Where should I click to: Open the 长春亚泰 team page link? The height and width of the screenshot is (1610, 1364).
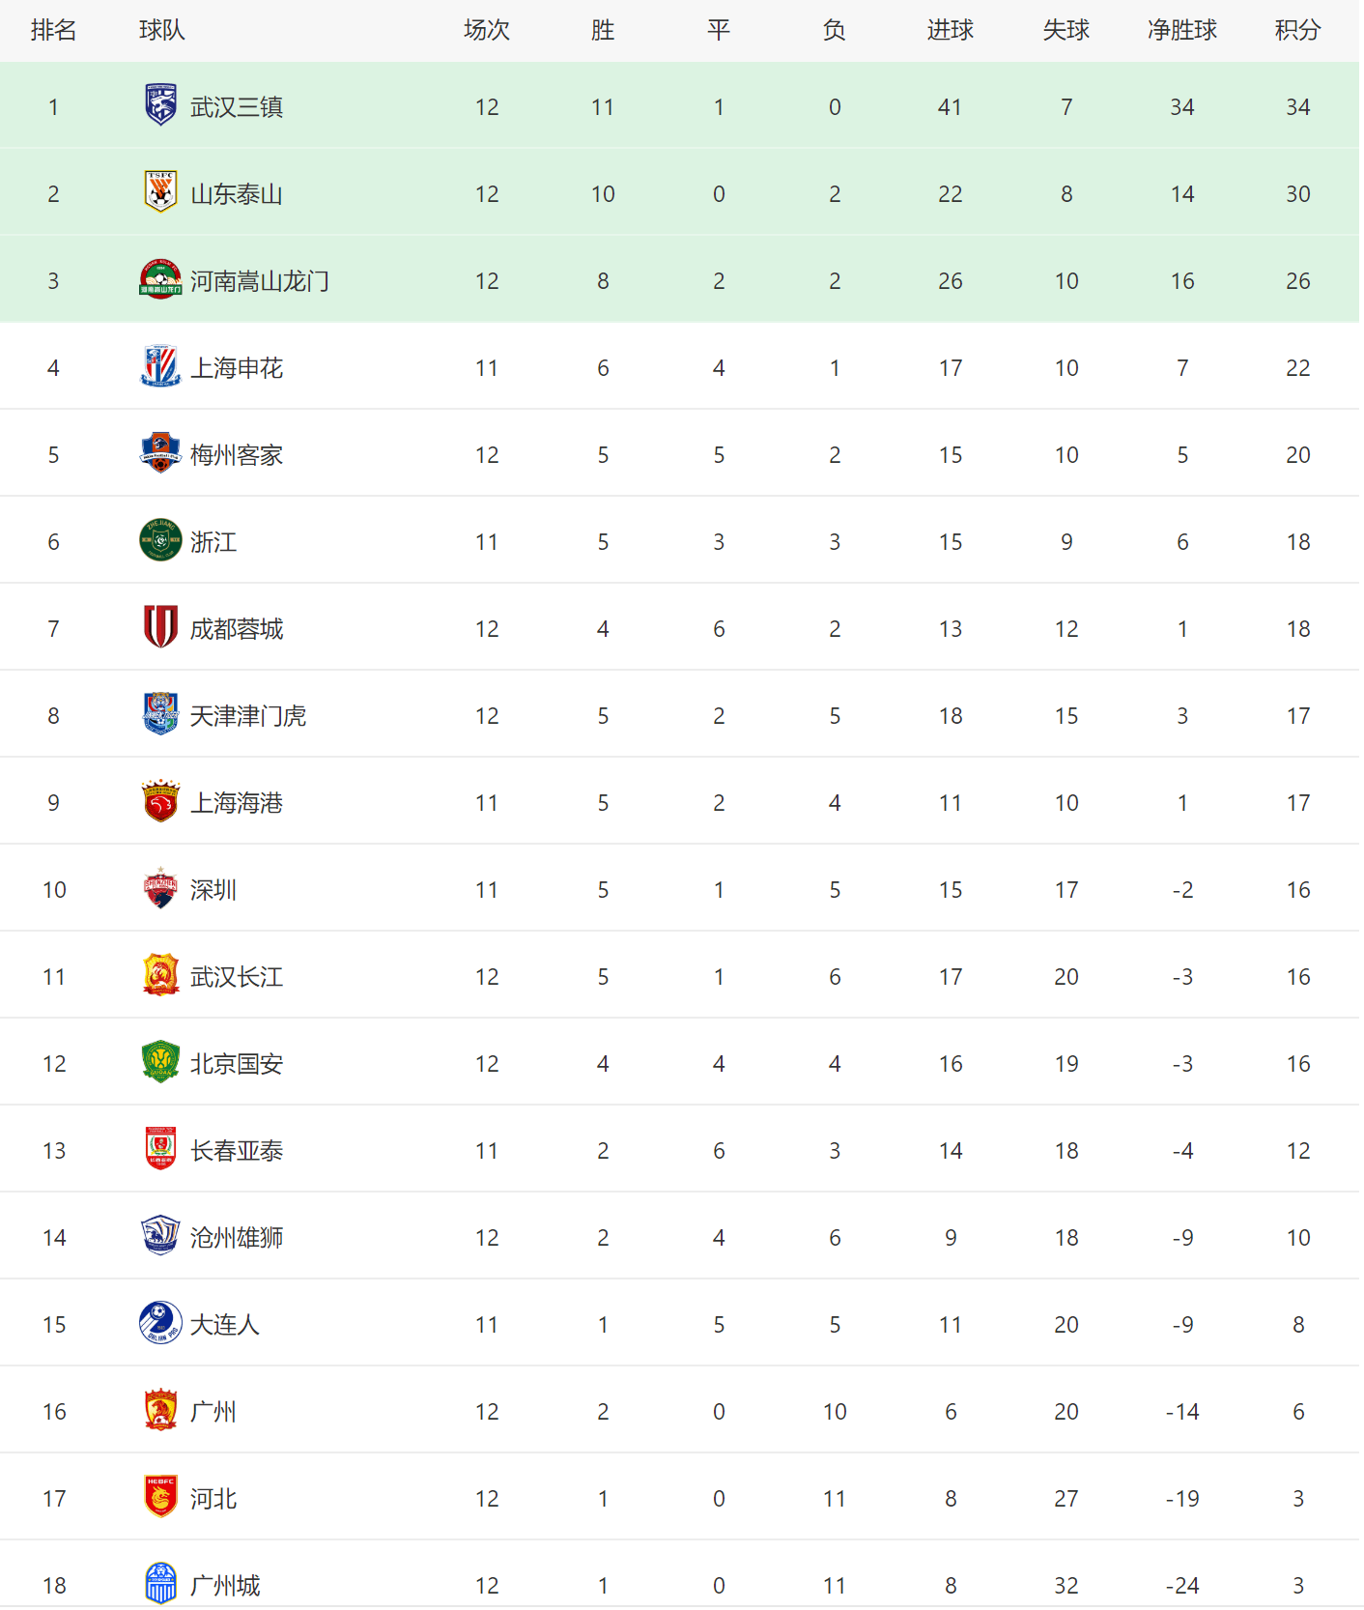pos(237,1151)
